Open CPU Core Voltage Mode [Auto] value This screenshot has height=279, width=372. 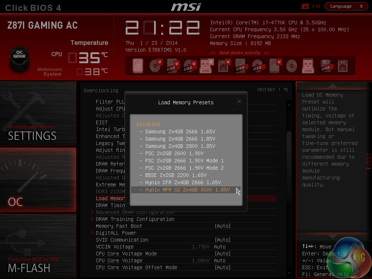pyautogui.click(x=223, y=253)
